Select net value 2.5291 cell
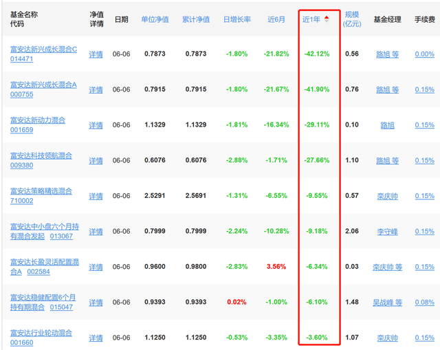Image resolution: width=440 pixels, height=350 pixels. (155, 195)
